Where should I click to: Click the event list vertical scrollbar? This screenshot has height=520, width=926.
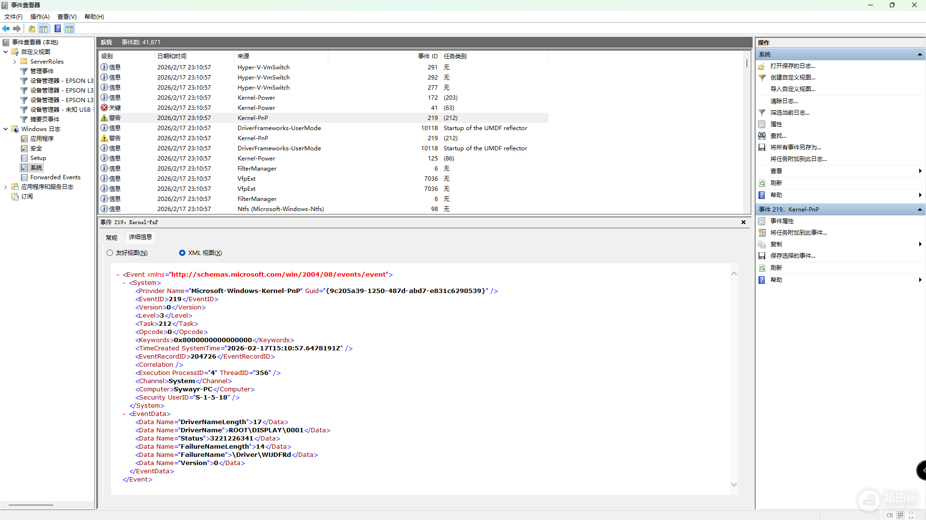[x=747, y=133]
